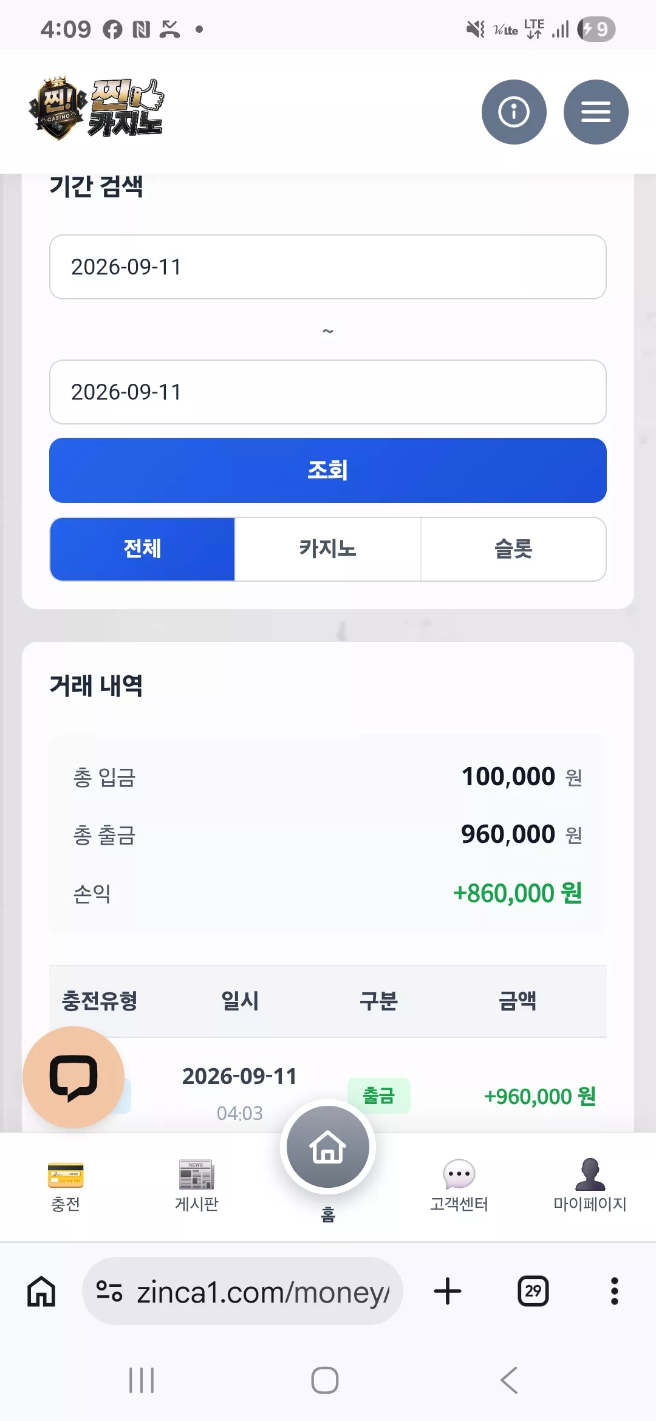Tap the center 홈 house button
Screen dimensions: 656x1421
point(328,1147)
